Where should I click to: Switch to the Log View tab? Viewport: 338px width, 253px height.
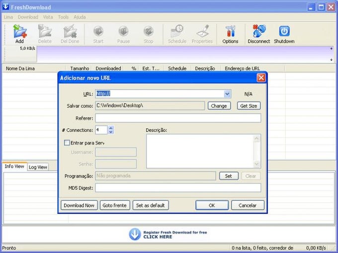coord(38,167)
